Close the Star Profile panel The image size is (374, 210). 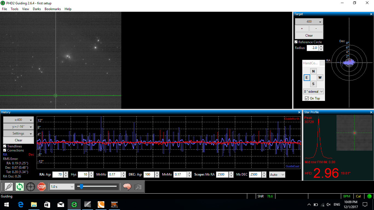(x=371, y=112)
